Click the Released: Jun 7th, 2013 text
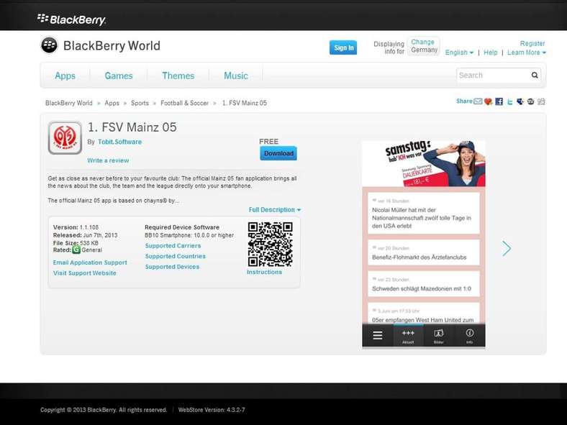Screen dimensions: 567x425 85,235
